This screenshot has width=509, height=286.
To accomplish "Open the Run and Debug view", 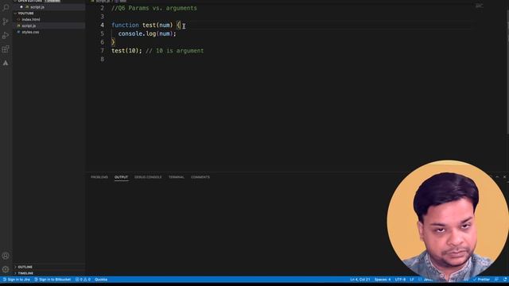I will 6,35.
